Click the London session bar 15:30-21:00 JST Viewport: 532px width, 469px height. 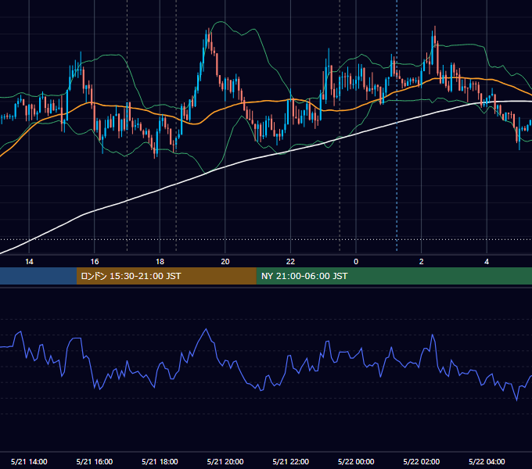pos(166,276)
